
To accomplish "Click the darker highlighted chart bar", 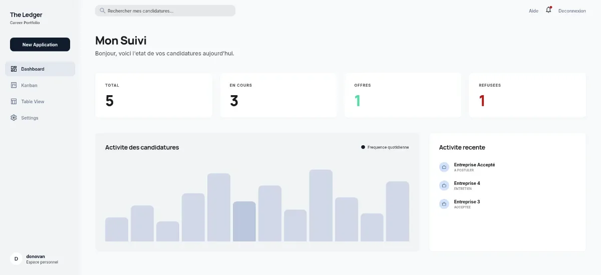I will point(244,221).
